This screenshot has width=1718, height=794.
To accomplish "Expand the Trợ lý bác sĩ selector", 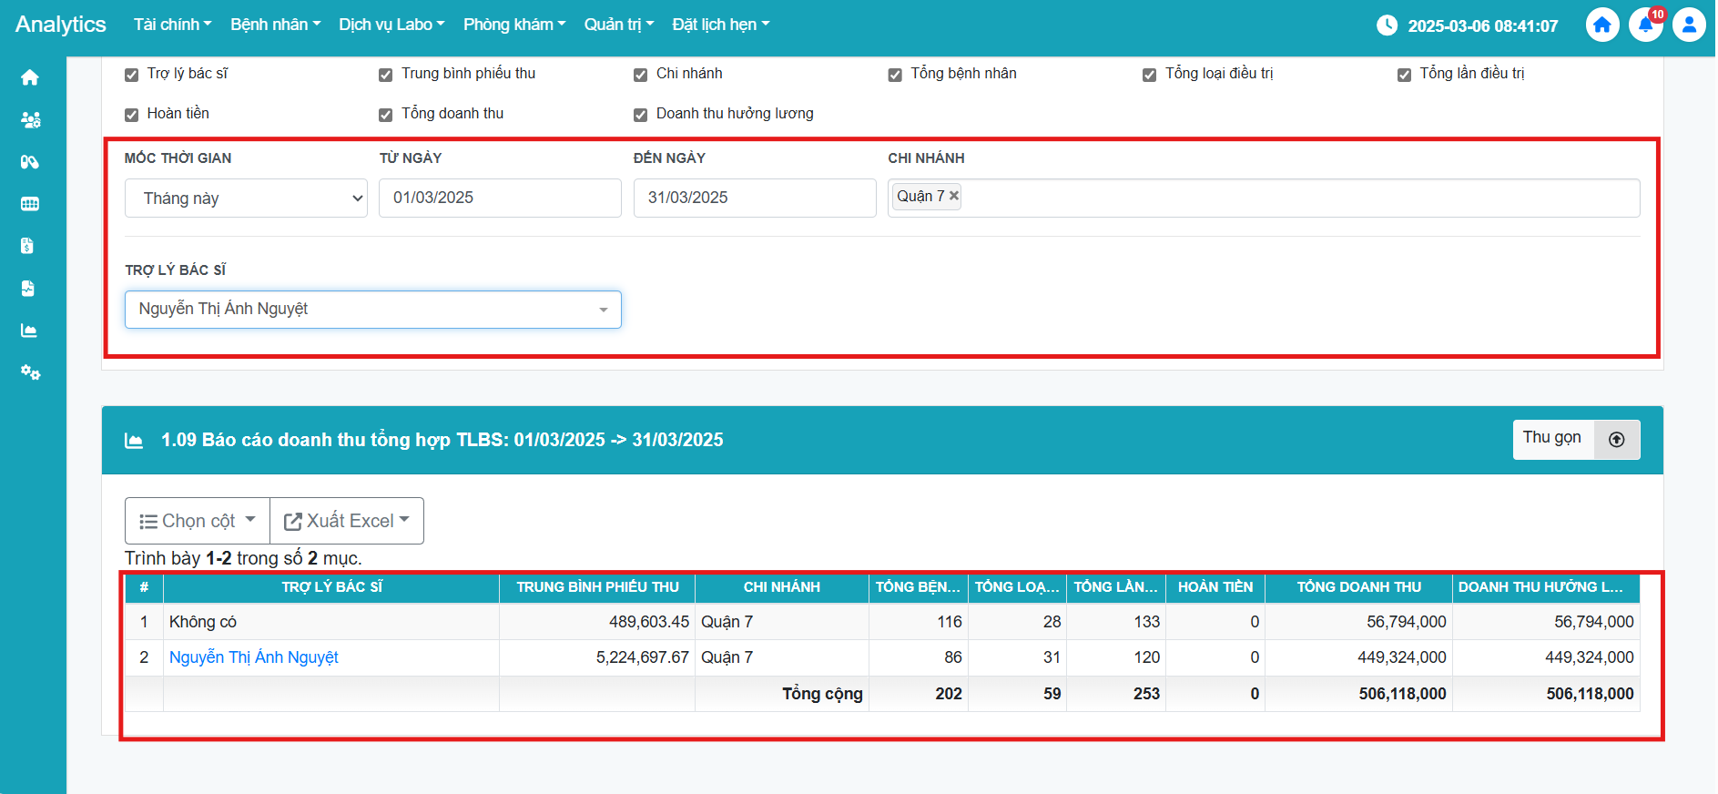I will [372, 310].
